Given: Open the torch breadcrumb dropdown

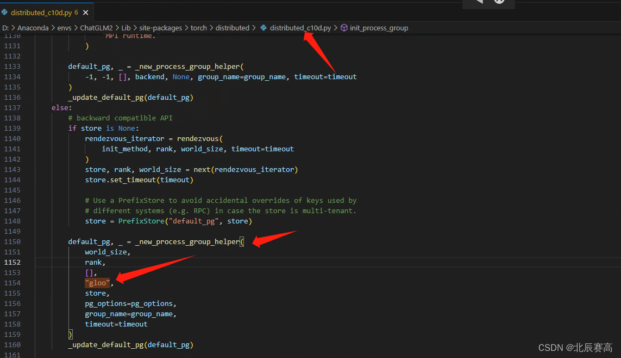Looking at the screenshot, I should coord(198,28).
